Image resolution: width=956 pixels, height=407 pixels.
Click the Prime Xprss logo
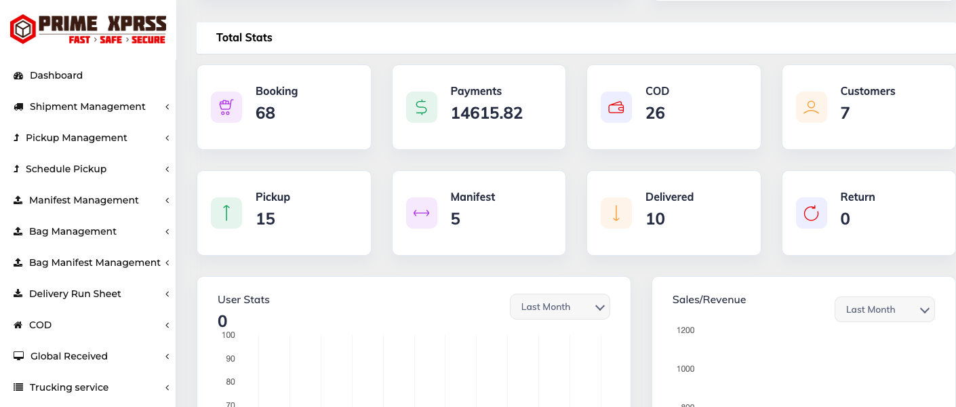(88, 27)
